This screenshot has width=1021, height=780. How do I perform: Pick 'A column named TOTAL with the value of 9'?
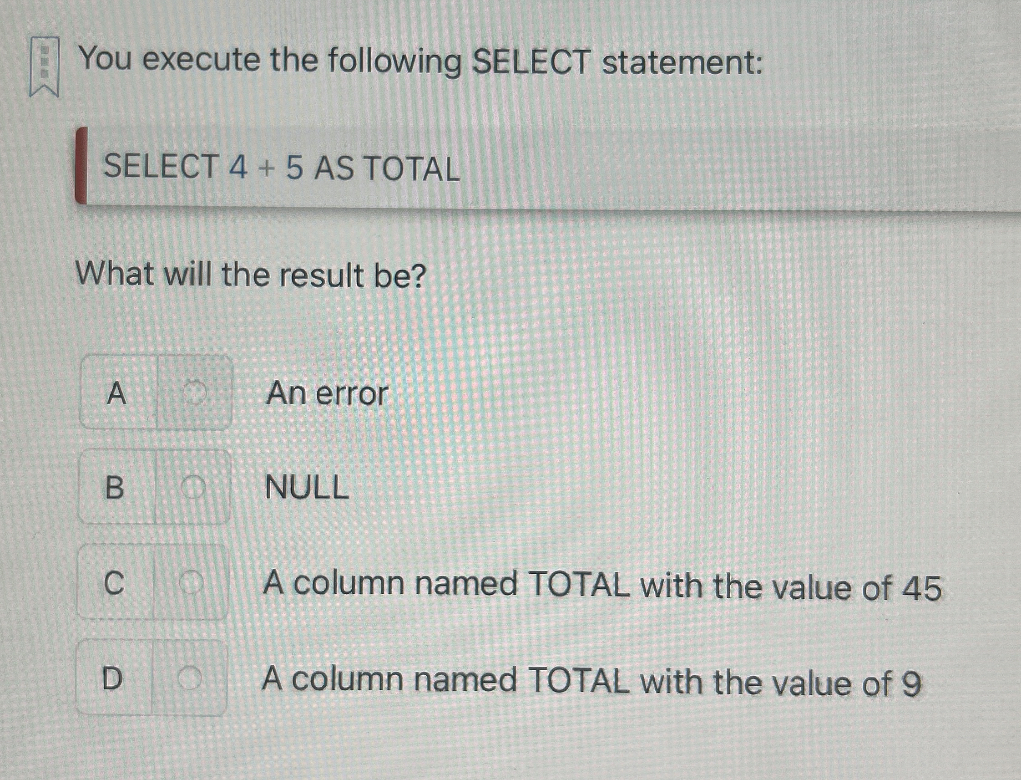588,679
